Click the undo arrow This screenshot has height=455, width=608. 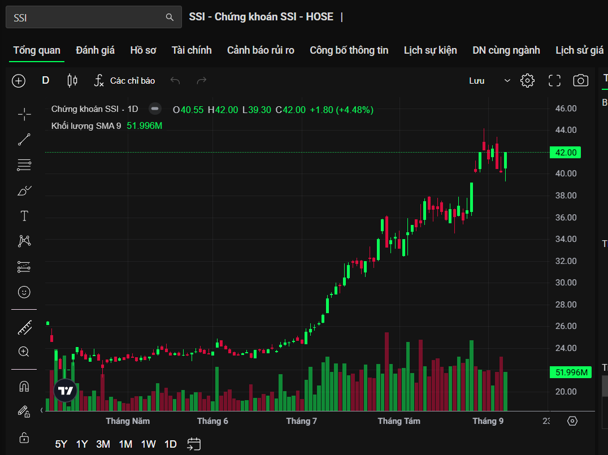point(175,81)
